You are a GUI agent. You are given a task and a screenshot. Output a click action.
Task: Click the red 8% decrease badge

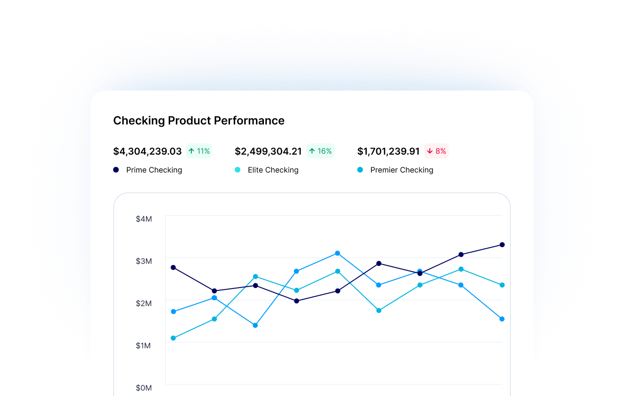click(x=436, y=151)
